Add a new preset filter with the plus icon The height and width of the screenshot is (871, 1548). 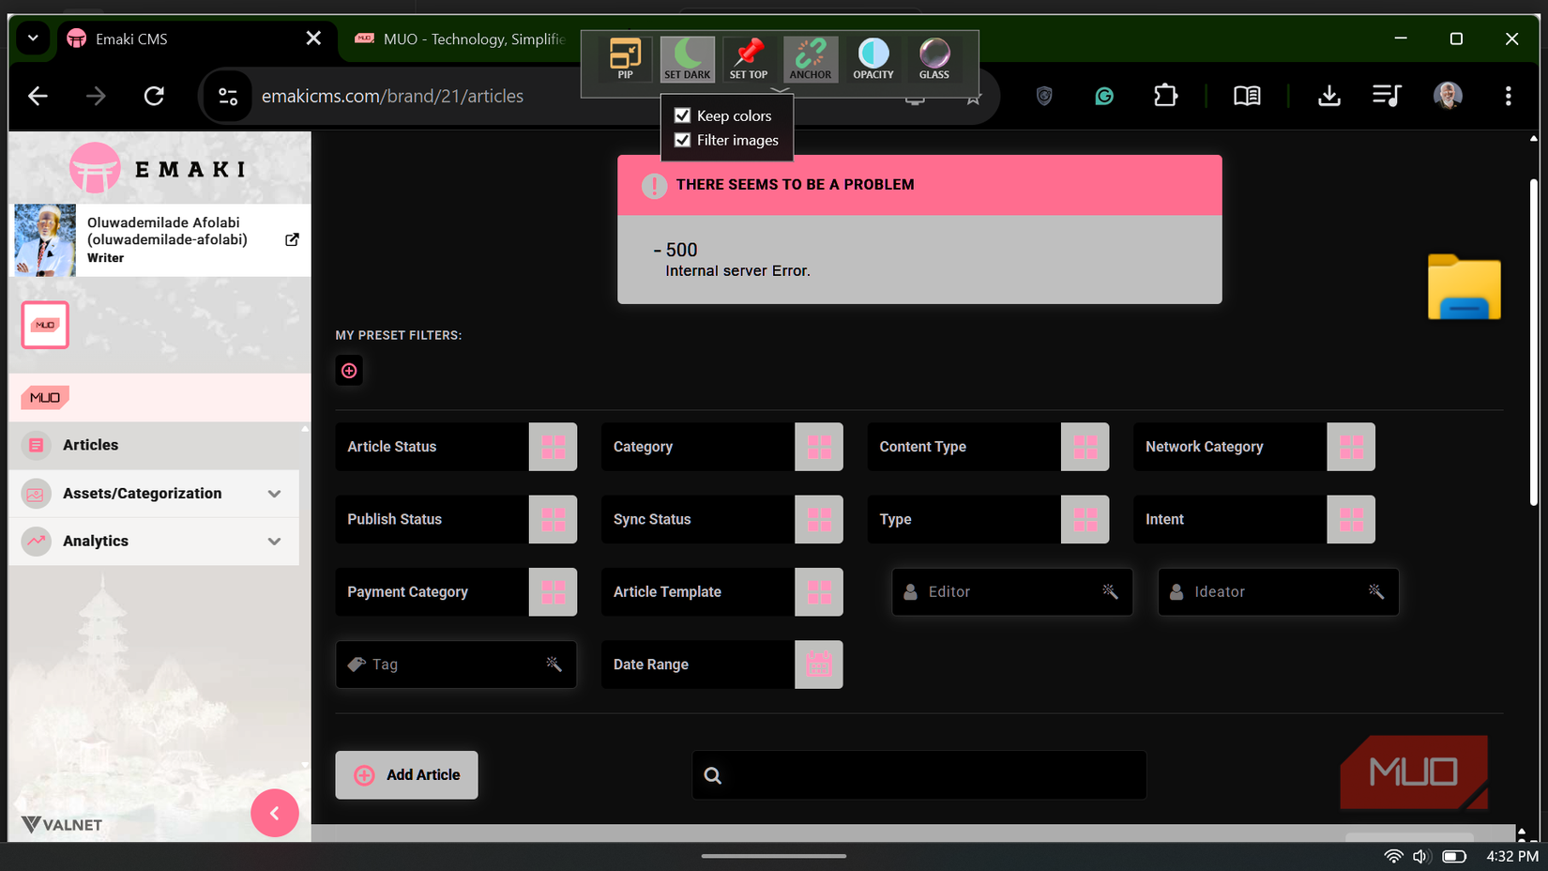click(x=348, y=370)
